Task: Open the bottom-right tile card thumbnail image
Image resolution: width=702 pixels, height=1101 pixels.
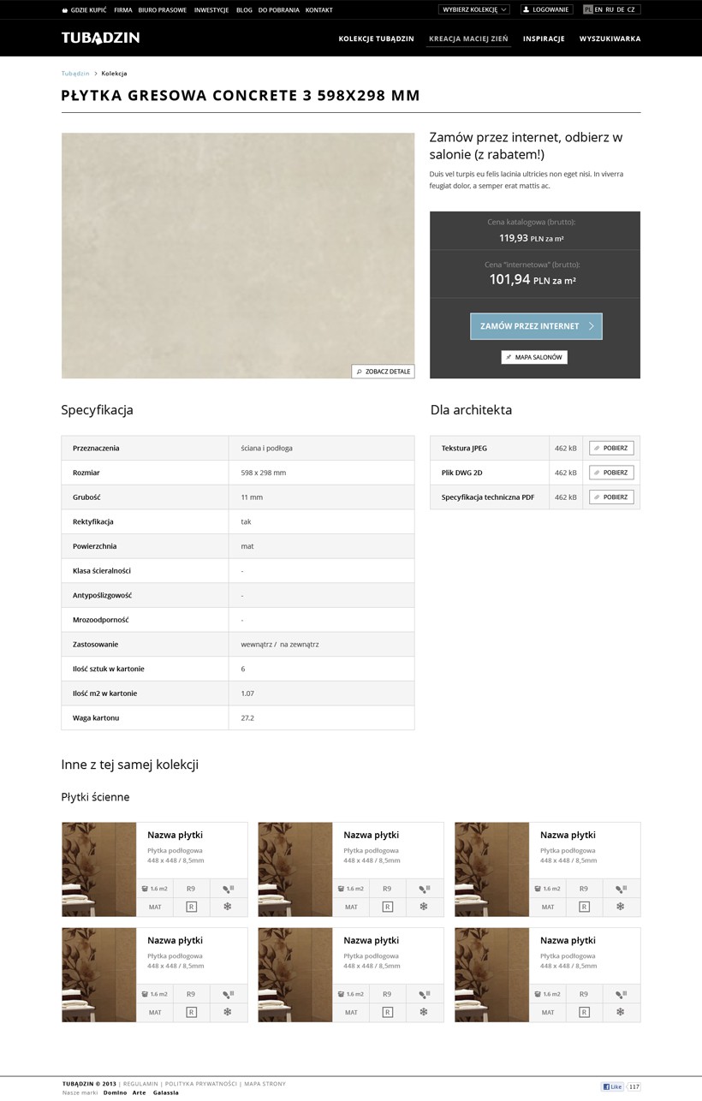Action: point(492,974)
